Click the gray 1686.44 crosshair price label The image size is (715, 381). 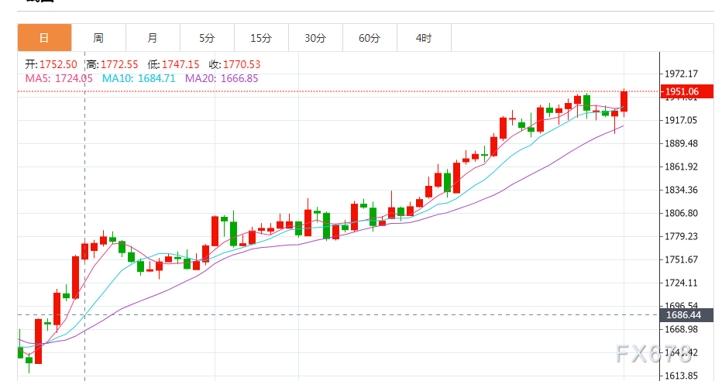click(x=687, y=315)
